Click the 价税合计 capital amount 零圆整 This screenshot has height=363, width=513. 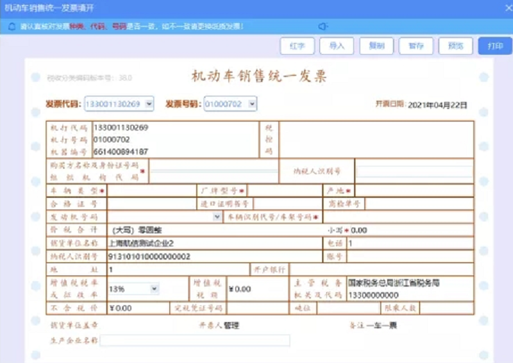point(150,230)
